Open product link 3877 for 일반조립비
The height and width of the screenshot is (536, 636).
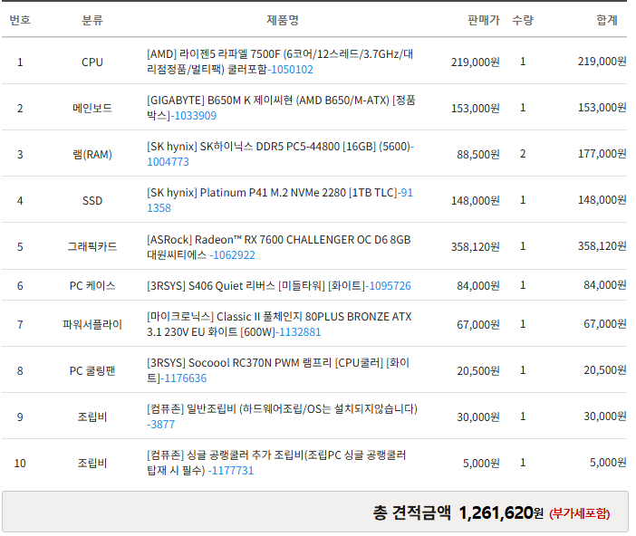pyautogui.click(x=161, y=425)
